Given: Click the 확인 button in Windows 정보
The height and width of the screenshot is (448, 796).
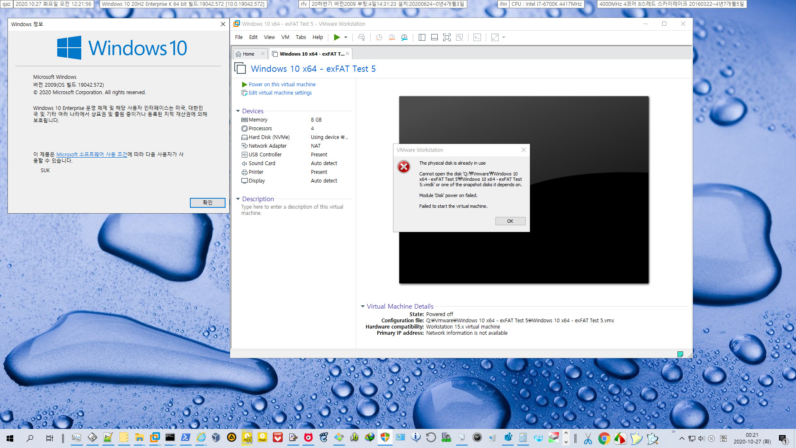Looking at the screenshot, I should [x=208, y=202].
